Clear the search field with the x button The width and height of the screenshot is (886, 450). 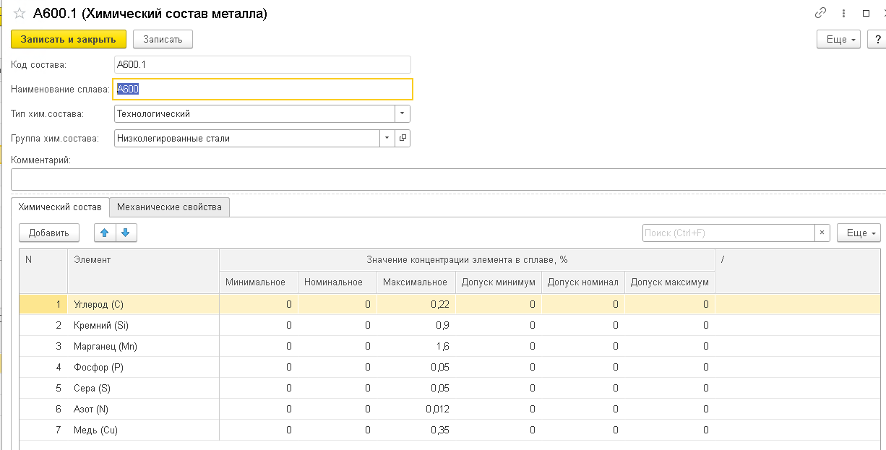[x=822, y=233]
